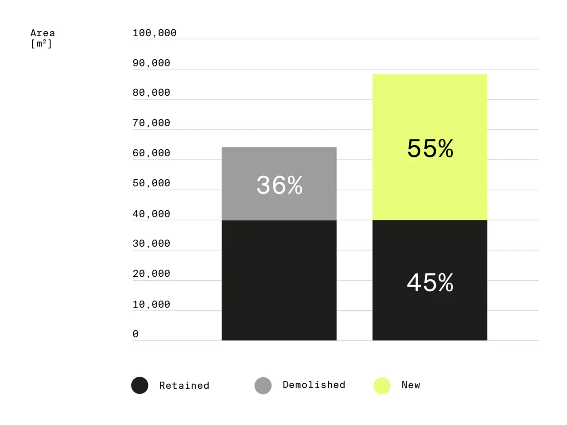This screenshot has width=567, height=425.
Task: Click the Area [m²] axis title
Action: (x=42, y=38)
